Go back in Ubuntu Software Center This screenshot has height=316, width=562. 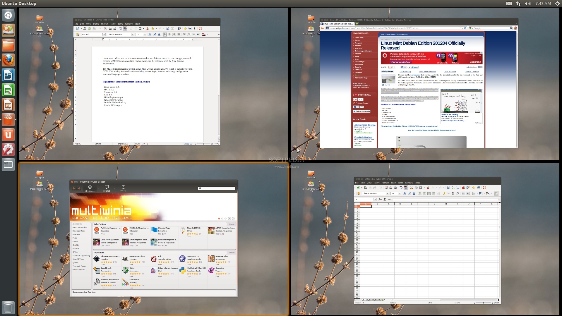click(x=74, y=188)
